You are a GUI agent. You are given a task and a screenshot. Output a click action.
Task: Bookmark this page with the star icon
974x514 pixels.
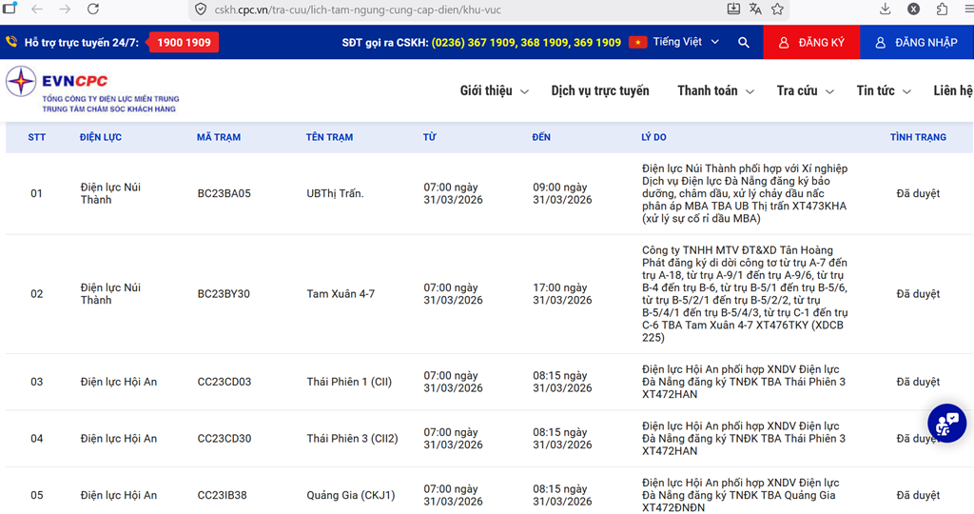[778, 10]
